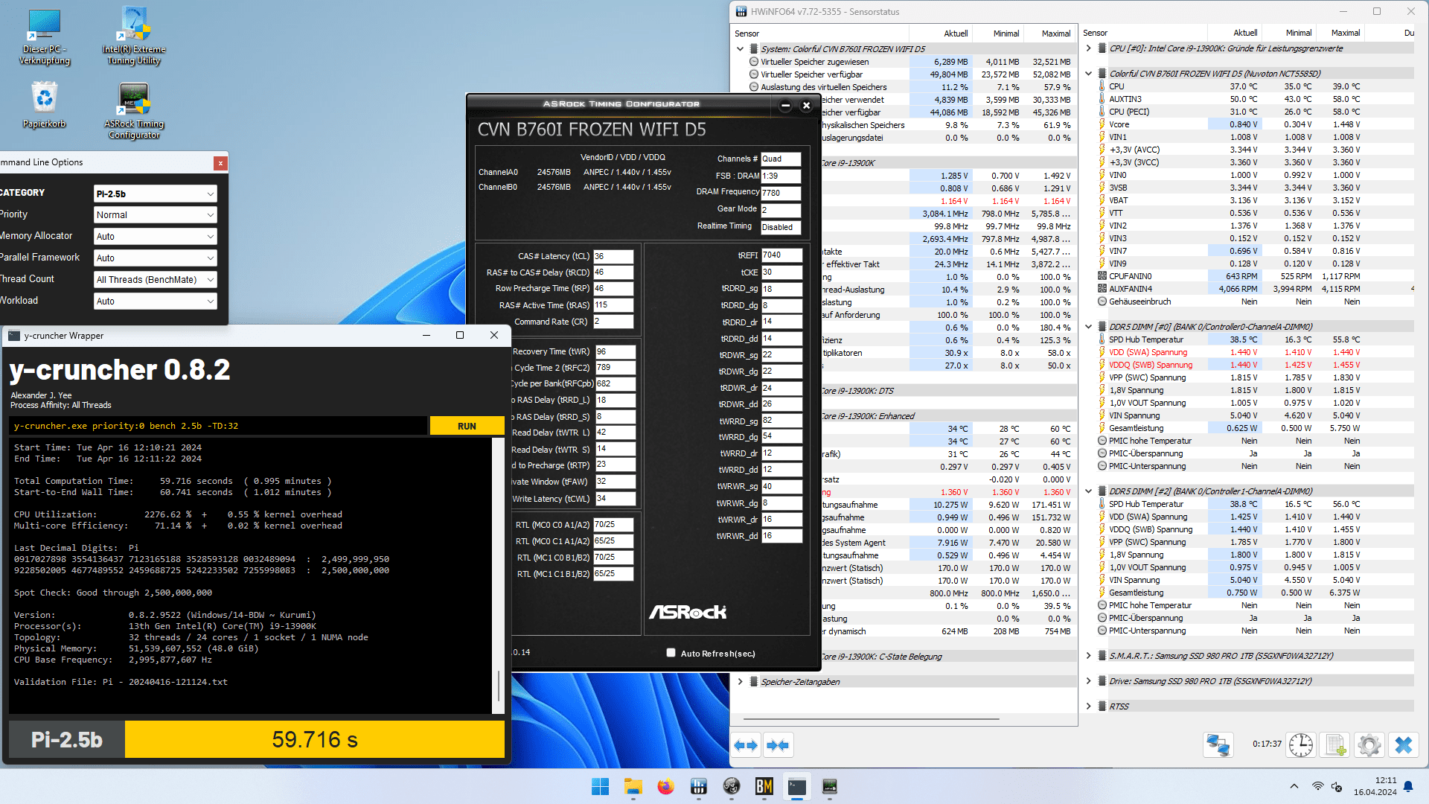Click the yellow RUN button in y-cruncher
This screenshot has width=1429, height=804.
tap(467, 426)
